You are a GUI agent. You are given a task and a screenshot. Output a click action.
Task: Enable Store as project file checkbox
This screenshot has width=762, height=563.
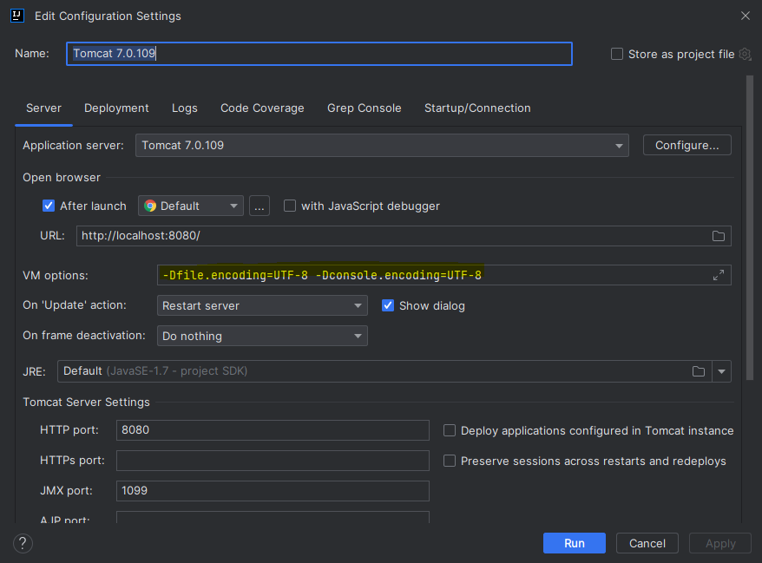pyautogui.click(x=617, y=54)
